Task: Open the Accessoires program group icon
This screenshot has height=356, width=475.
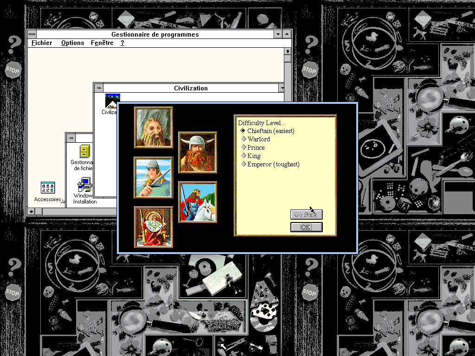Action: [48, 191]
